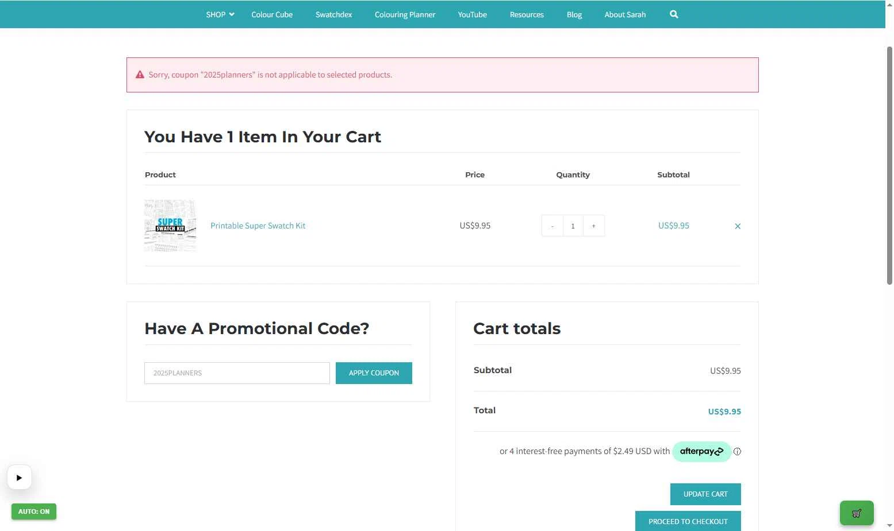Click the Afterpay logo badge

tap(702, 452)
